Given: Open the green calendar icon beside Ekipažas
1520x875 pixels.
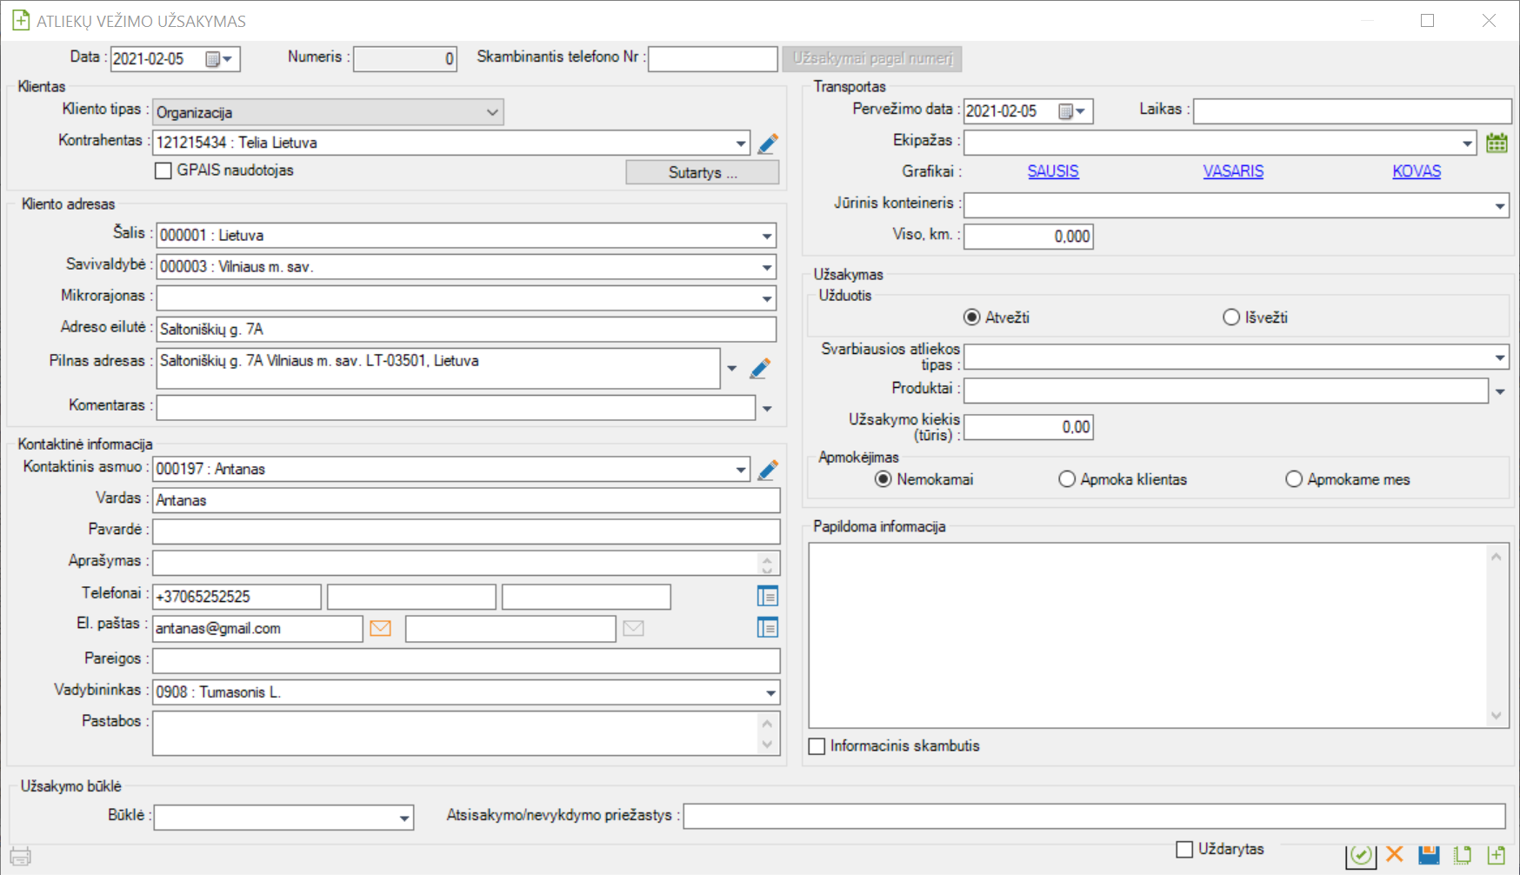Looking at the screenshot, I should [x=1497, y=144].
